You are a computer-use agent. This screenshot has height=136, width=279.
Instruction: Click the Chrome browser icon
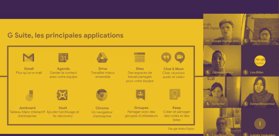click(x=101, y=95)
